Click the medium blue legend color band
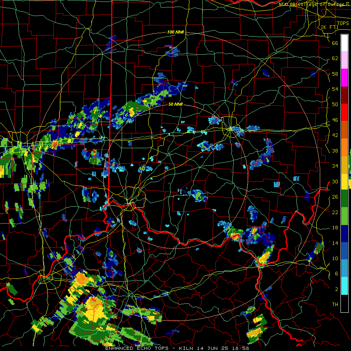 (344, 251)
